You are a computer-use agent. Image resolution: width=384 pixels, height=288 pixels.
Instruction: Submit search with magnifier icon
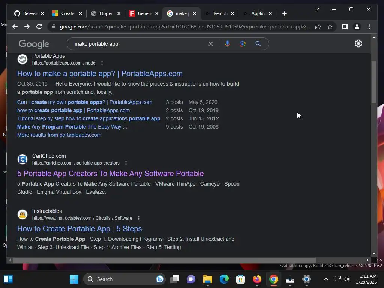pyautogui.click(x=258, y=44)
